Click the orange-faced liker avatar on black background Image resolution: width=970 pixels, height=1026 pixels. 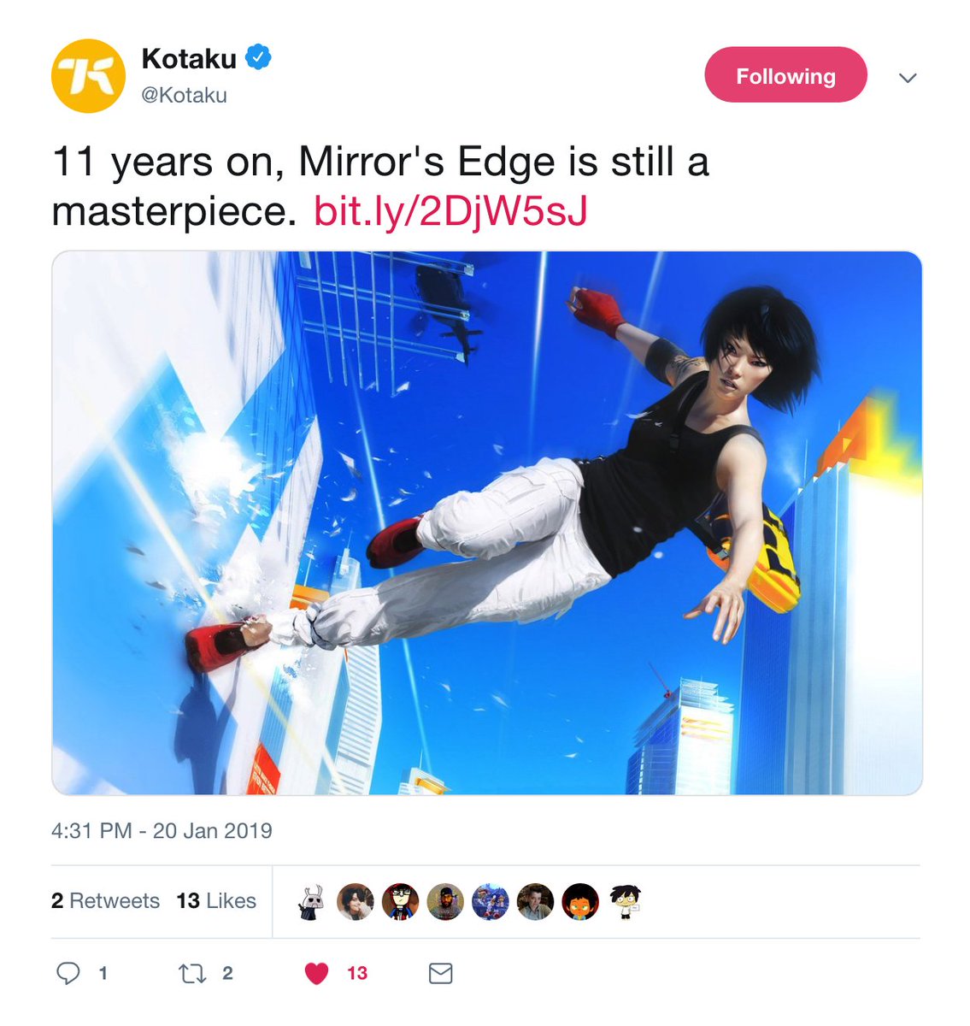[x=580, y=901]
